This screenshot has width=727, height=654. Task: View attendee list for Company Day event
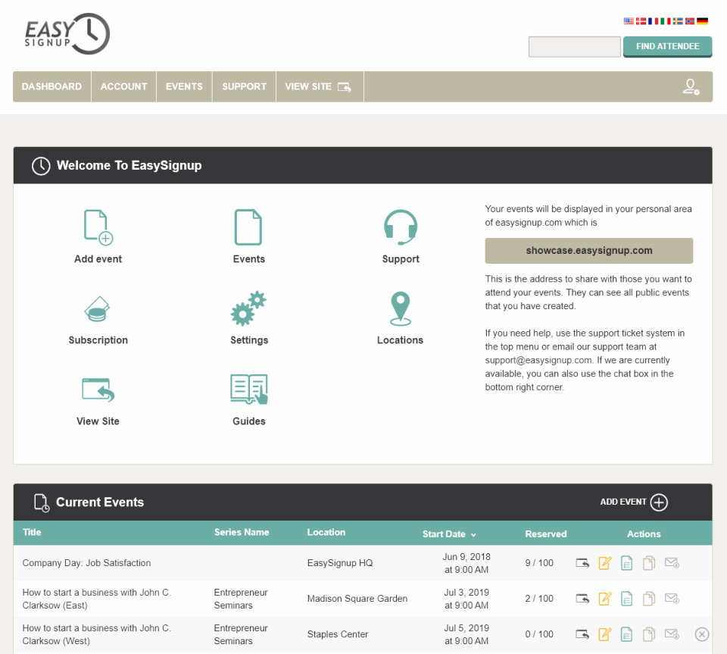coord(626,562)
